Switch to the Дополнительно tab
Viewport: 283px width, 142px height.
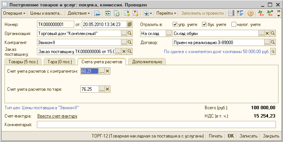pyautogui.click(x=147, y=62)
